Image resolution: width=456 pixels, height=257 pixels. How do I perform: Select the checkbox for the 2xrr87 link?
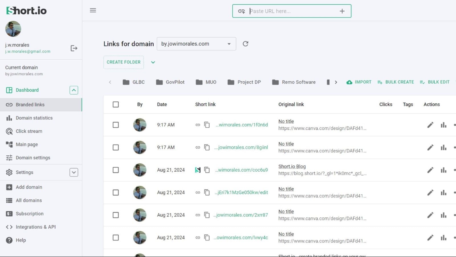(x=116, y=215)
